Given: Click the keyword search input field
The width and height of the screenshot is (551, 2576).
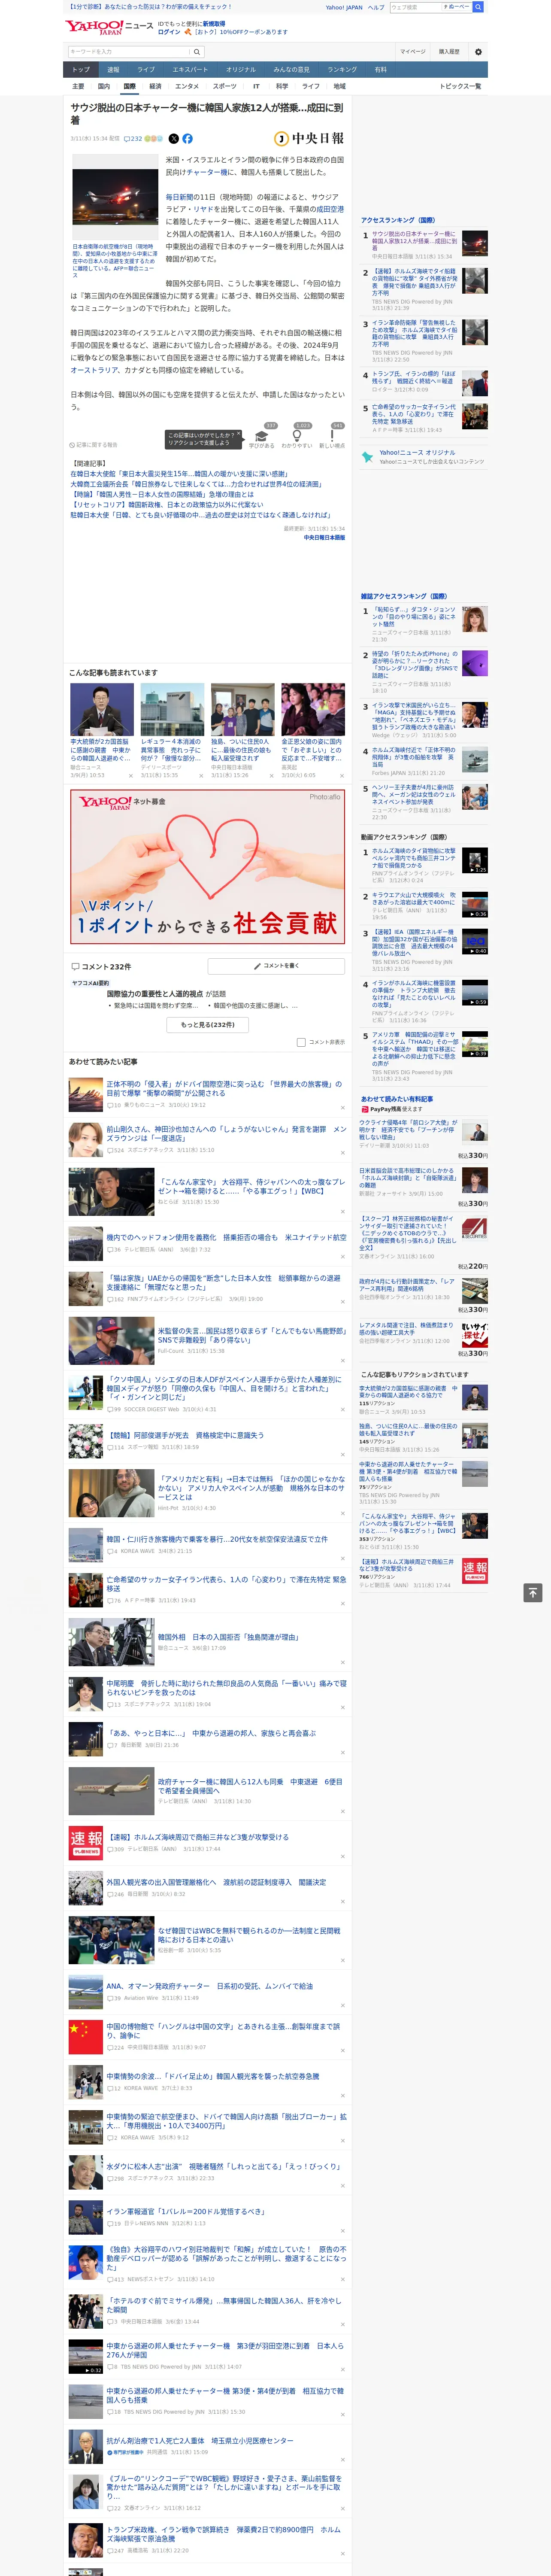Looking at the screenshot, I should point(129,51).
